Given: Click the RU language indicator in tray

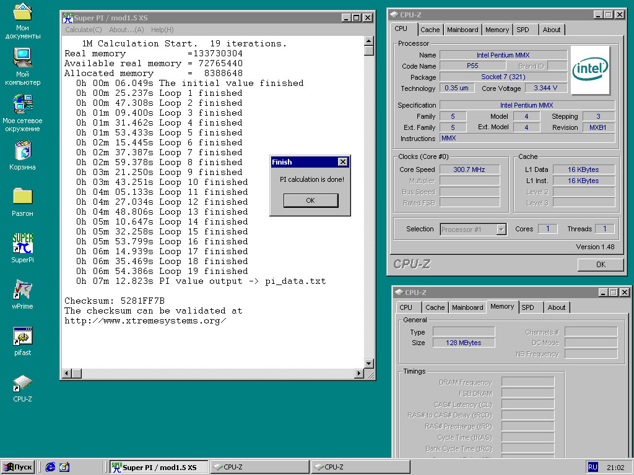Looking at the screenshot, I should click(x=593, y=467).
